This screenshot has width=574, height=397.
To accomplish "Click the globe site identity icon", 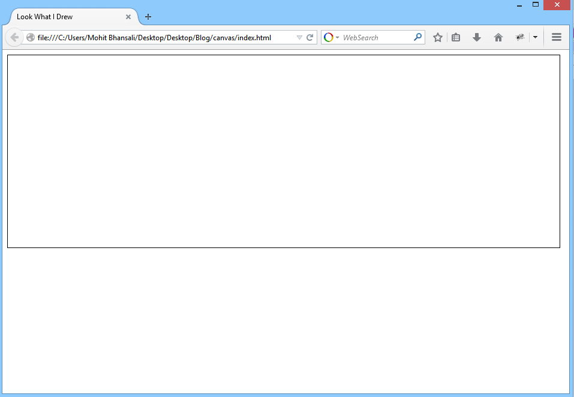I will click(31, 38).
